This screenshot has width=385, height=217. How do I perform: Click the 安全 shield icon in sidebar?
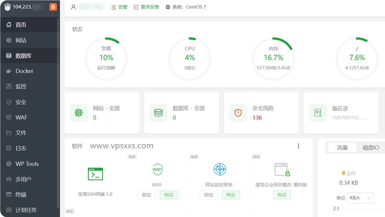pyautogui.click(x=9, y=102)
